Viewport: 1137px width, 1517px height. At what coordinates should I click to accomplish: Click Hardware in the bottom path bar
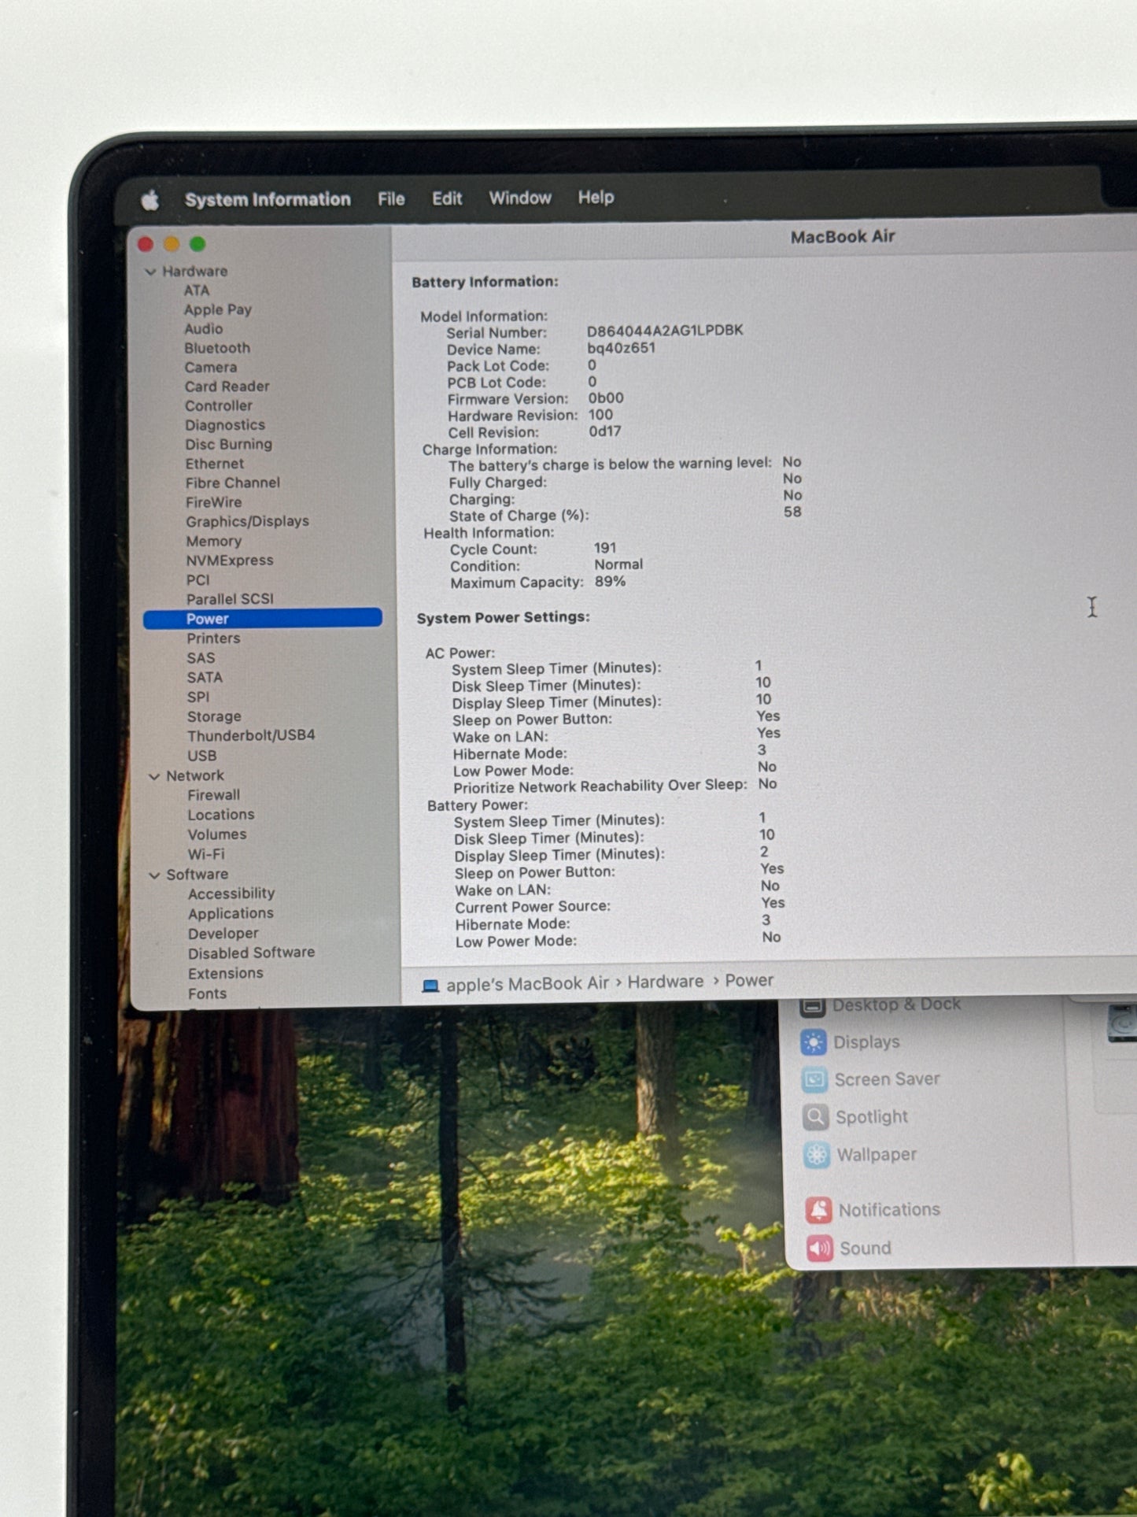(x=665, y=982)
